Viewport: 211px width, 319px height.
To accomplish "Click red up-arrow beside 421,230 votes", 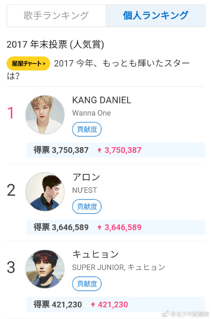I will tap(93, 305).
